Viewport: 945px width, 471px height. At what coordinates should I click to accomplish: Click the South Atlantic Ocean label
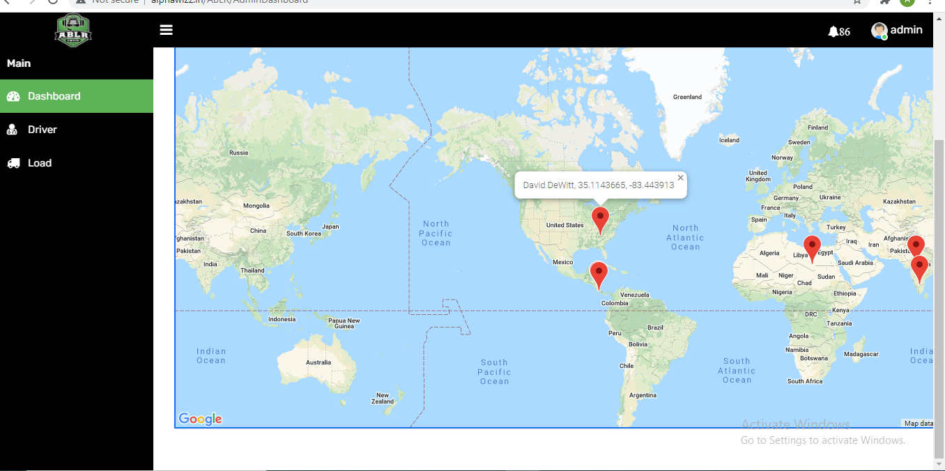coord(737,371)
